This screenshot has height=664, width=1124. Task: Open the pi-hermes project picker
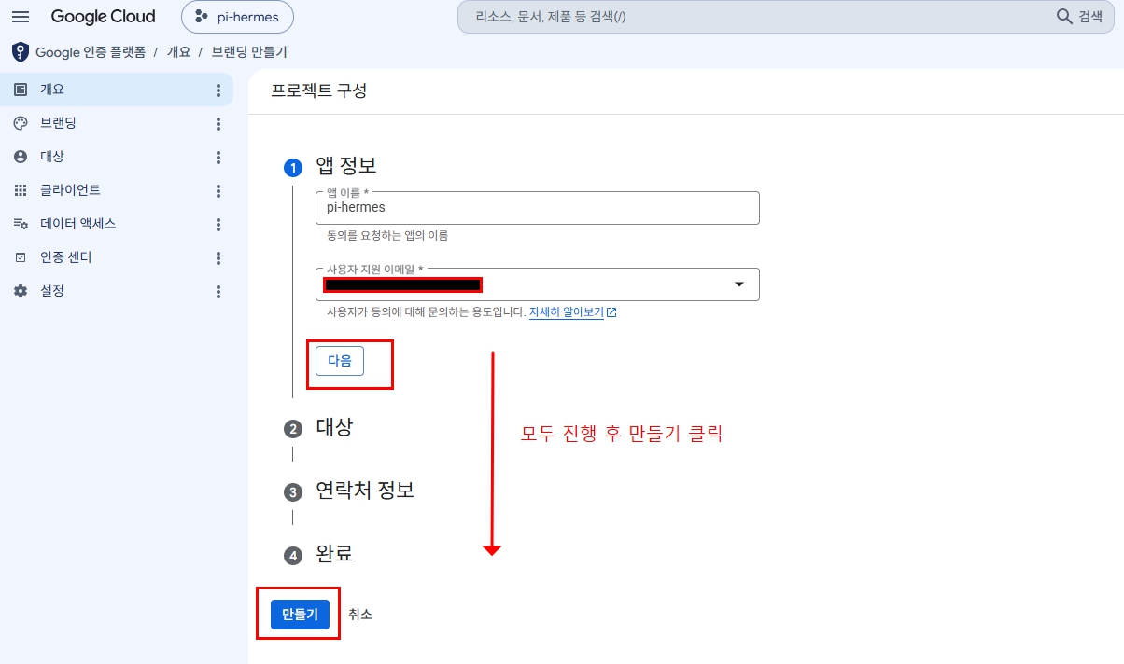coord(237,17)
